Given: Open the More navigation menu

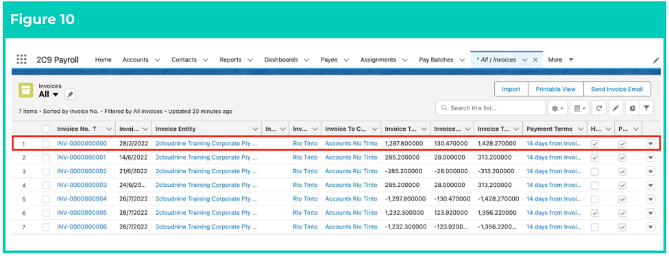Looking at the screenshot, I should pyautogui.click(x=561, y=60).
